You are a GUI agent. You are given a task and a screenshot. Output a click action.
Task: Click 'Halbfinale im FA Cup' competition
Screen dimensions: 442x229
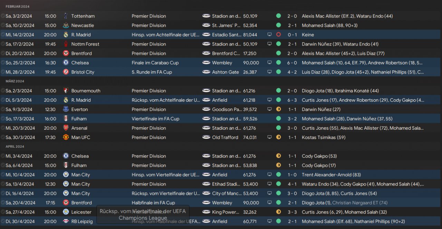pyautogui.click(x=153, y=203)
